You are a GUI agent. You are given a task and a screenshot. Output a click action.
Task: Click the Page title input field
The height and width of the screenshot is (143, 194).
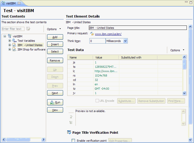tap(138, 28)
